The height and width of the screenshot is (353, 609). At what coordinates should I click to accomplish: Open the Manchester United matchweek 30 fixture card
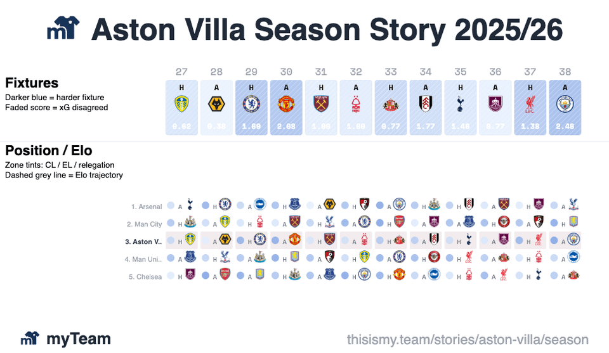[286, 107]
